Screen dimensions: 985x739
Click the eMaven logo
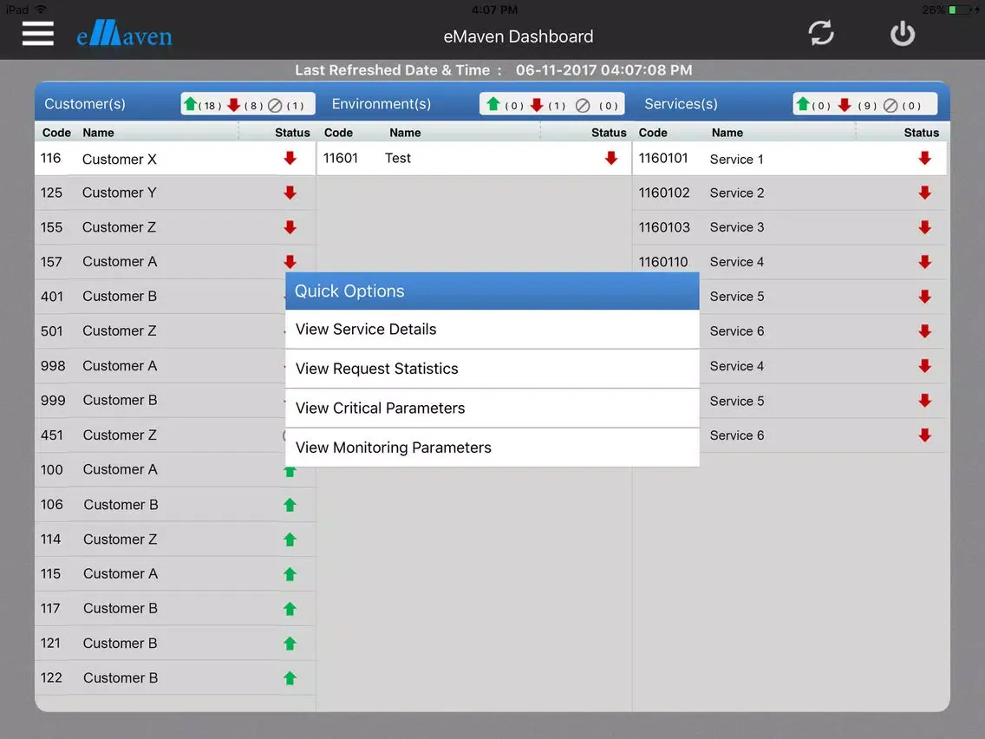[124, 34]
